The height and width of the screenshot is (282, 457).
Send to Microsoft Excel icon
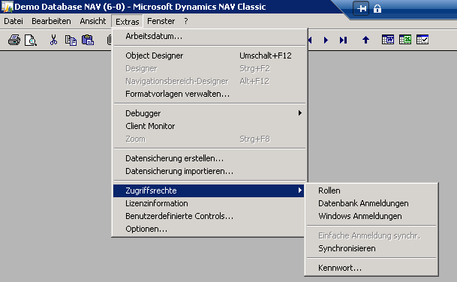405,40
